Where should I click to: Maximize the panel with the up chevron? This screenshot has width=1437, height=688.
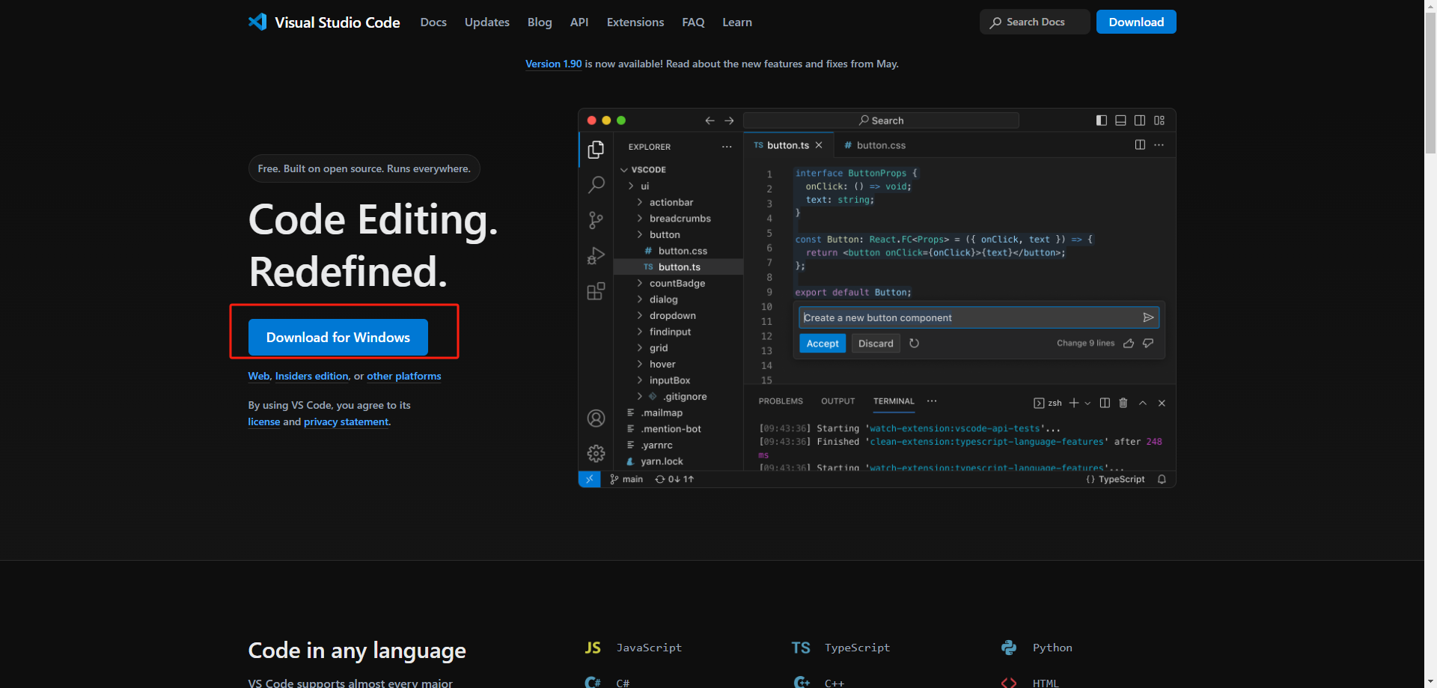1143,403
